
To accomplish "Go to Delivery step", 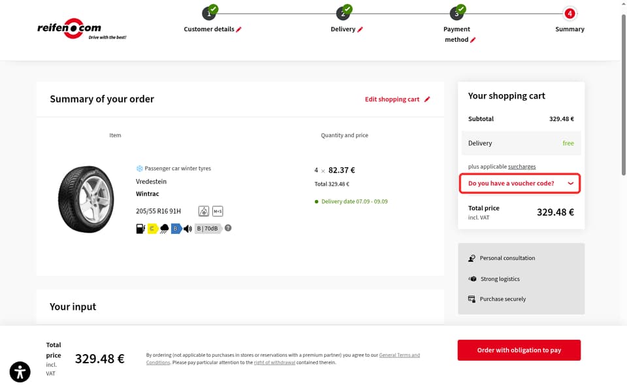I will [x=343, y=29].
